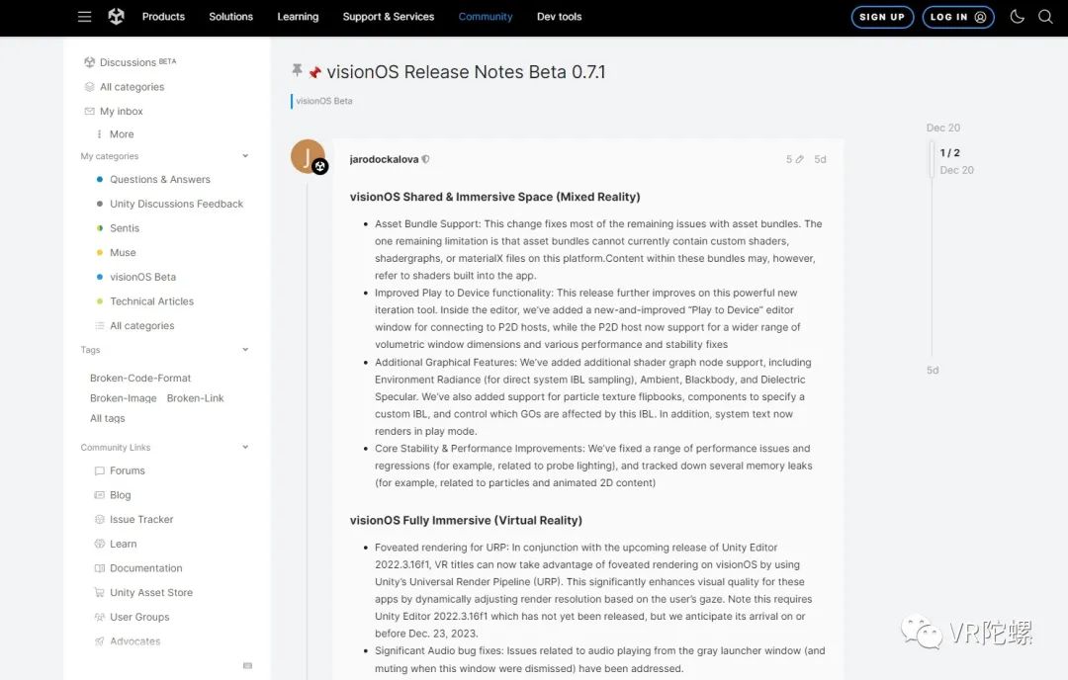
Task: Click the visionOS Release Notes Beta title
Action: point(466,71)
